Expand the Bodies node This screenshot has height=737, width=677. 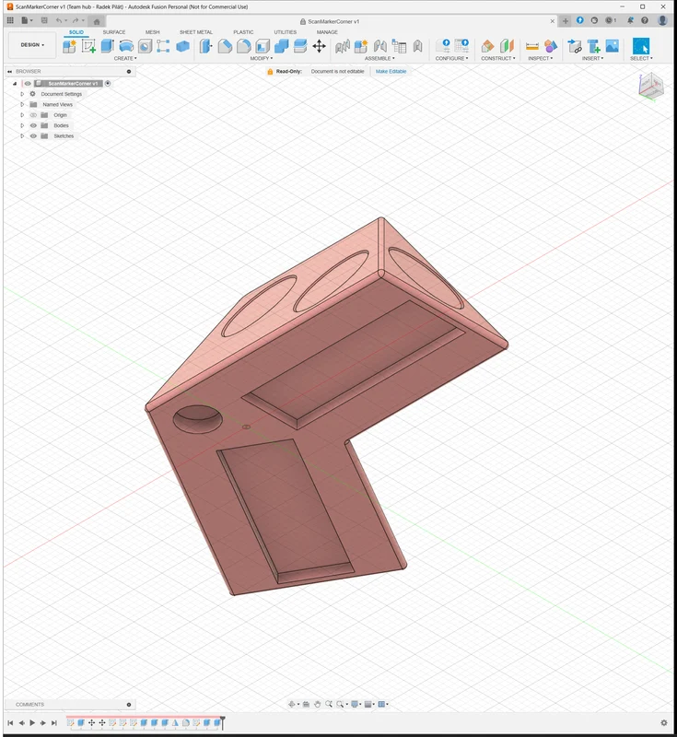(22, 125)
